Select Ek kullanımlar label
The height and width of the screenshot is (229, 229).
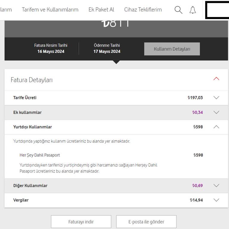coord(27,112)
